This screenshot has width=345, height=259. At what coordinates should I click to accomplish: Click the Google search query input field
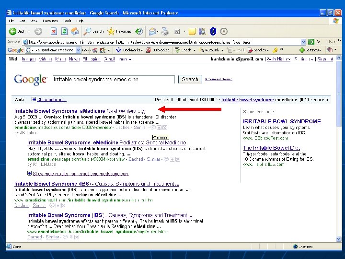(x=114, y=79)
